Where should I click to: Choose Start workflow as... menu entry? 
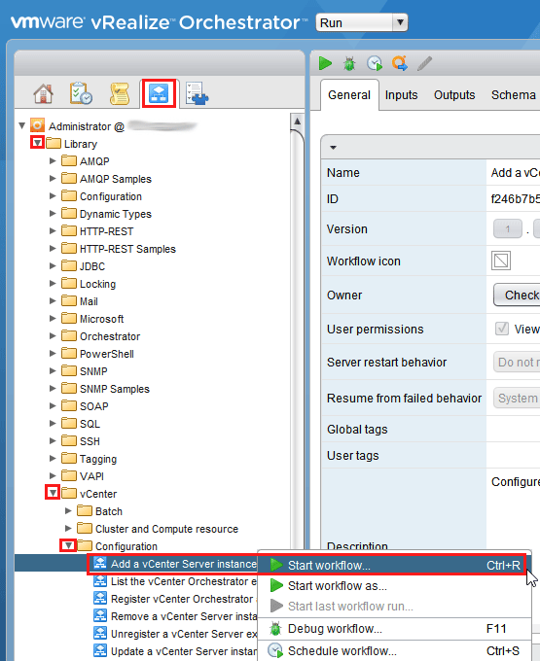pyautogui.click(x=394, y=586)
